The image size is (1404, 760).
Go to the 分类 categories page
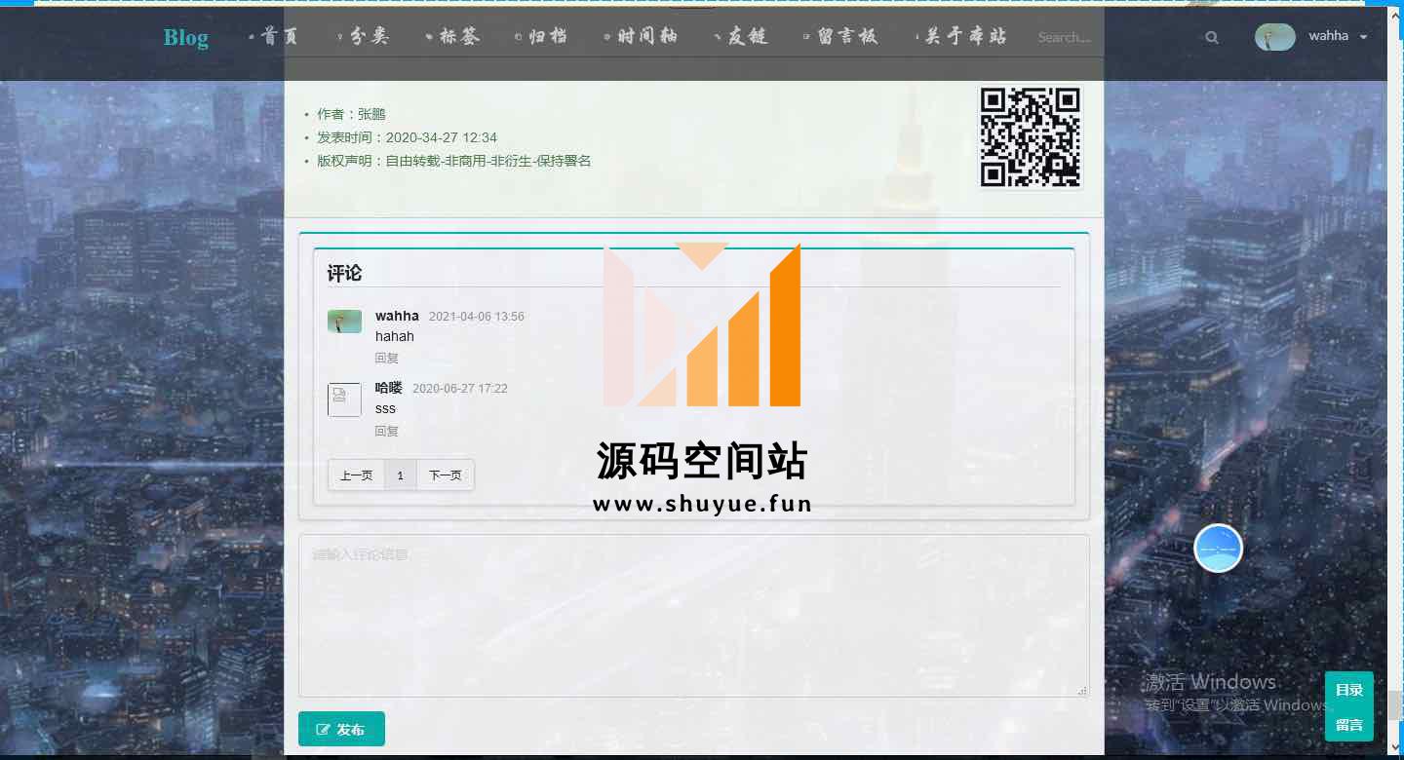click(x=363, y=36)
